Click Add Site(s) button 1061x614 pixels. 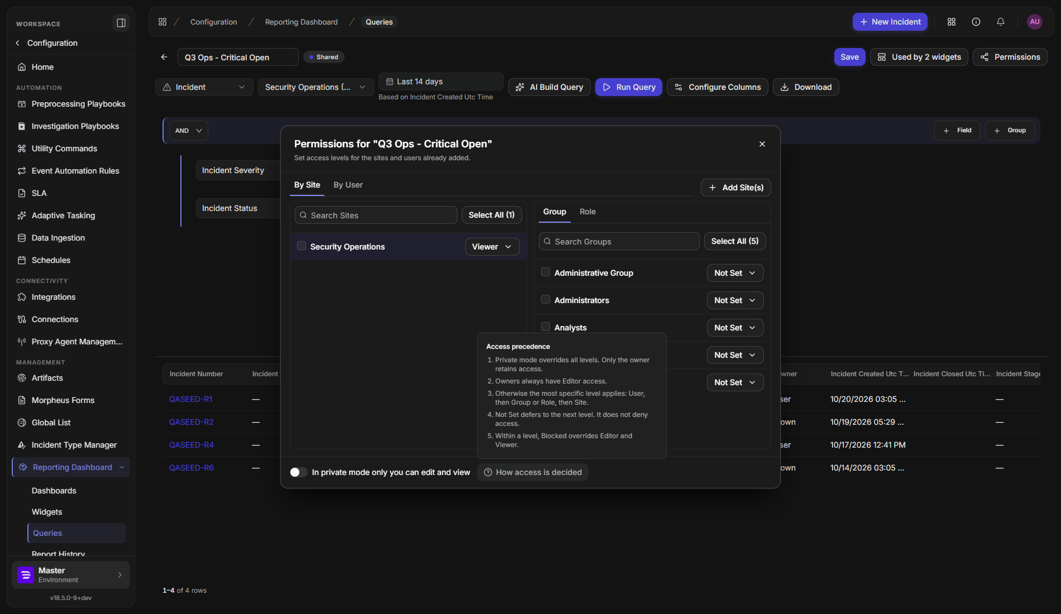click(x=736, y=188)
